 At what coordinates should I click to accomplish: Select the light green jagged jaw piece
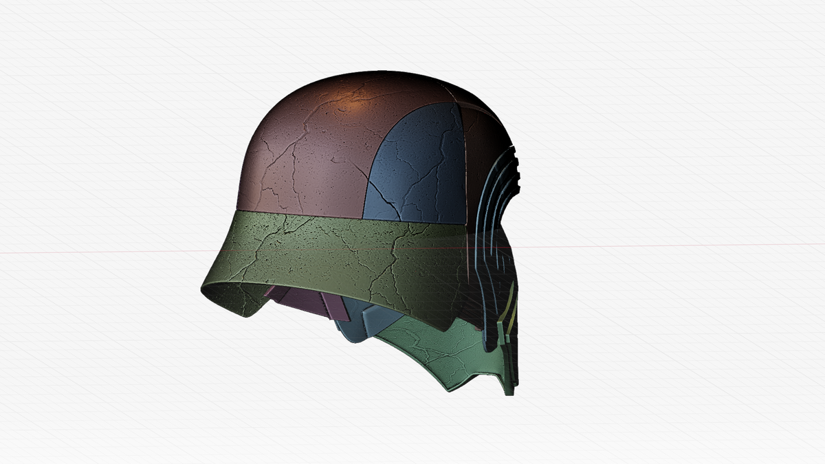click(447, 354)
